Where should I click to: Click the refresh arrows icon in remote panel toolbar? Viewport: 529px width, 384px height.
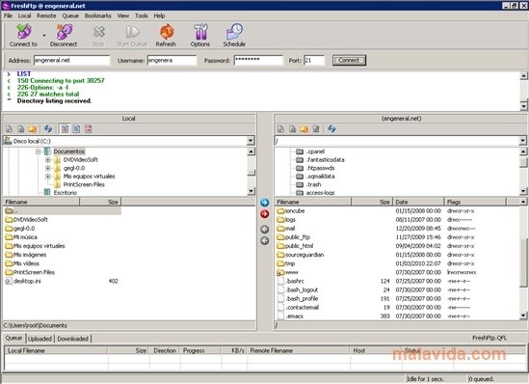(x=331, y=128)
